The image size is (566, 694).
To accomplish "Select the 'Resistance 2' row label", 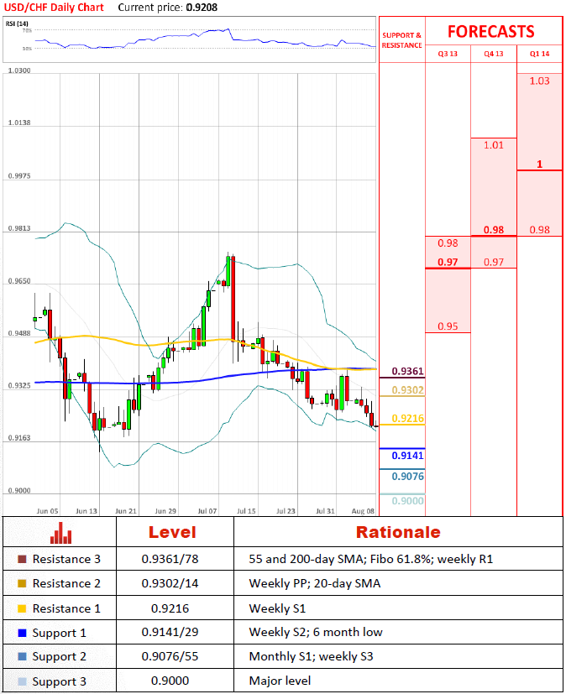I will [x=66, y=583].
